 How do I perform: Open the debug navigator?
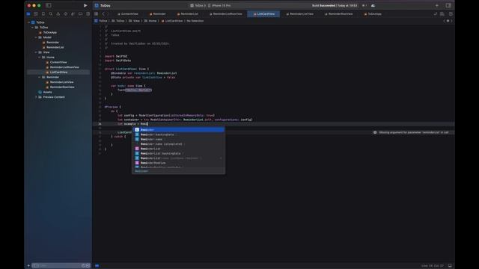73,13
